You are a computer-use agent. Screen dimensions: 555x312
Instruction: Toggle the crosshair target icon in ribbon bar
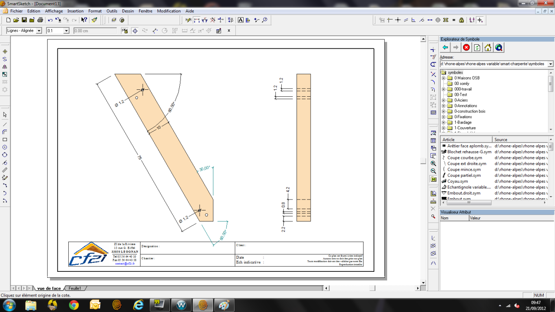135,30
